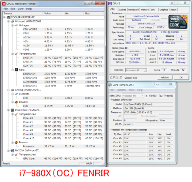Viewport: 192px width, 182px height.
Task: Collapse the NVIDIA GeForce GT node
Action: 8,150
